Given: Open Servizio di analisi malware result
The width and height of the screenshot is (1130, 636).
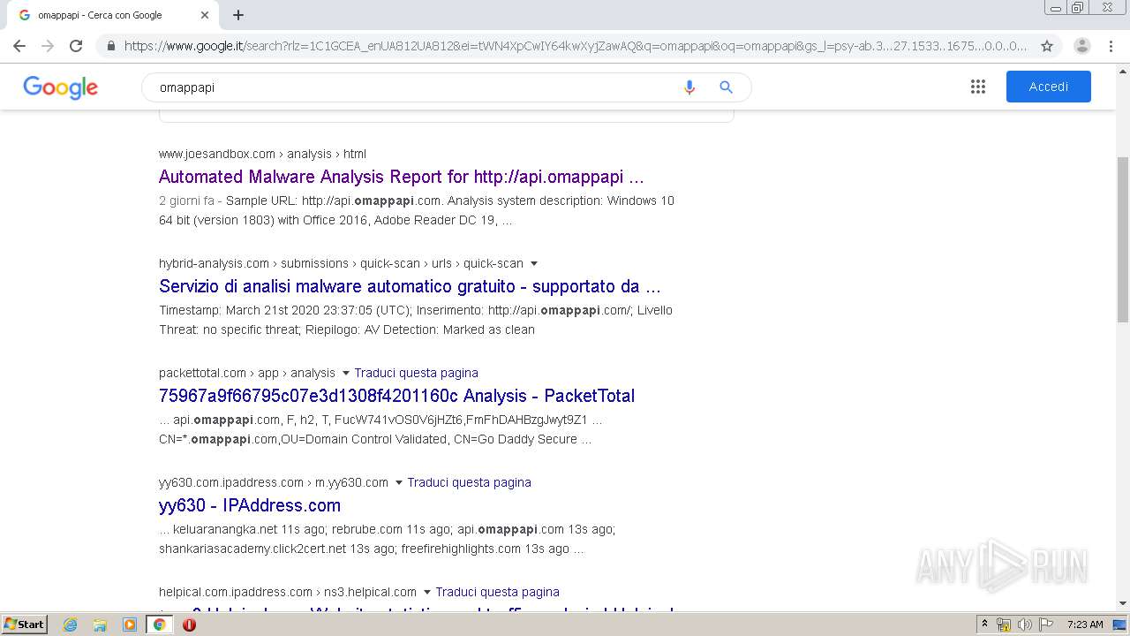Looking at the screenshot, I should coord(410,286).
